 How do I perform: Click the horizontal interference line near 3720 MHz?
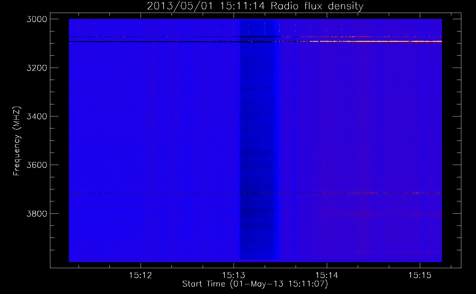255,193
